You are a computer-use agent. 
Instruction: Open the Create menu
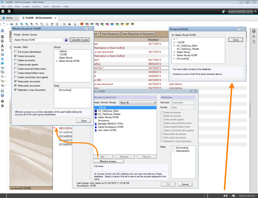[26, 6]
